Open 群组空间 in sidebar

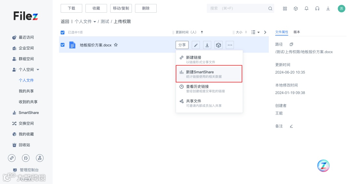coord(23,59)
